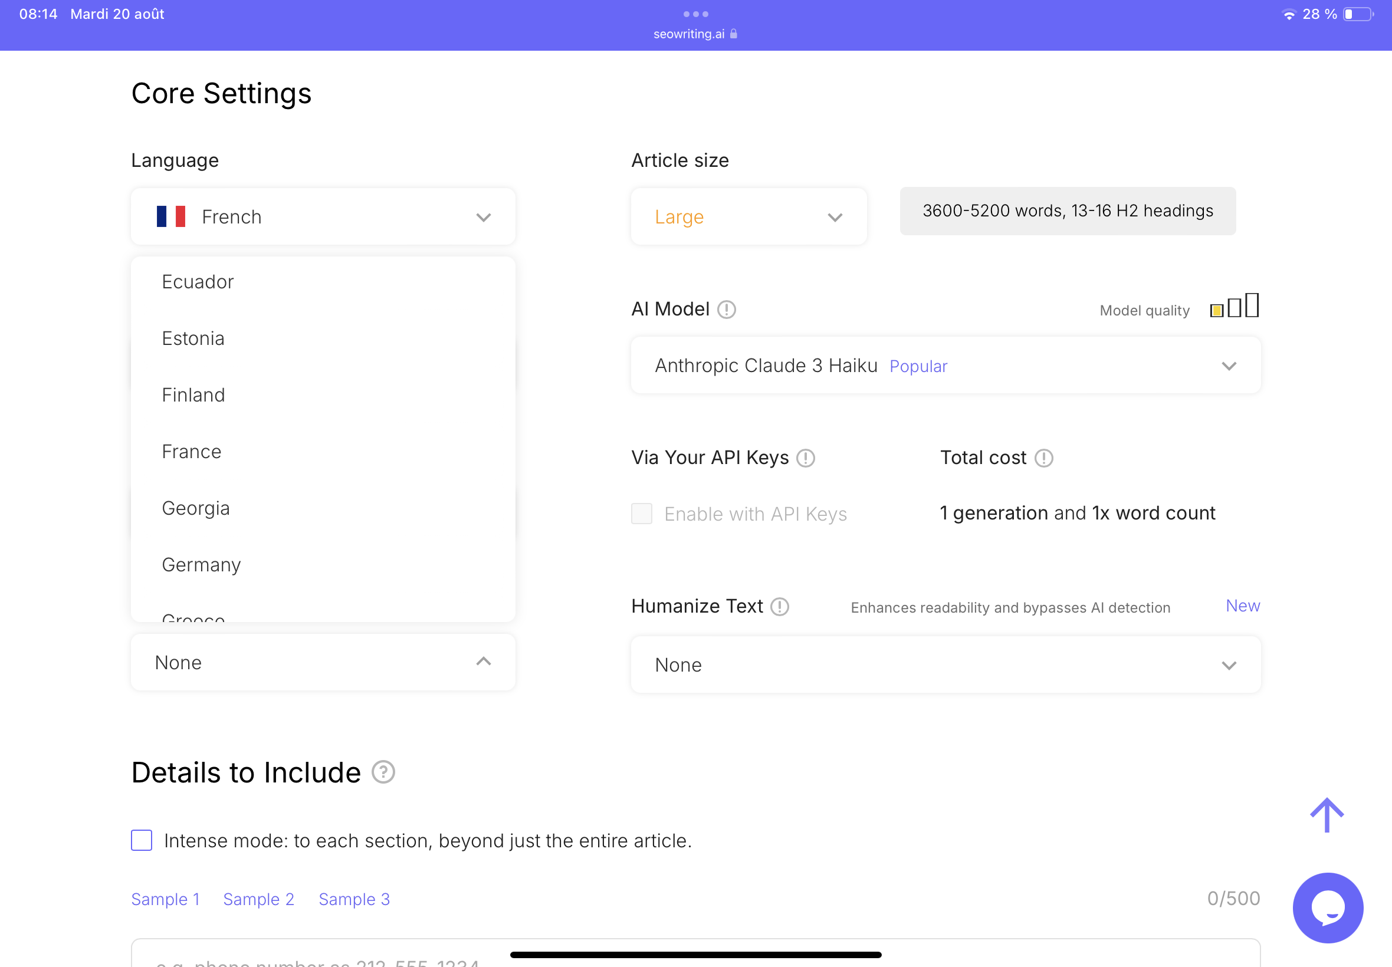Tap the three-dot multitasking menu
Viewport: 1392px width, 967px height.
[695, 14]
